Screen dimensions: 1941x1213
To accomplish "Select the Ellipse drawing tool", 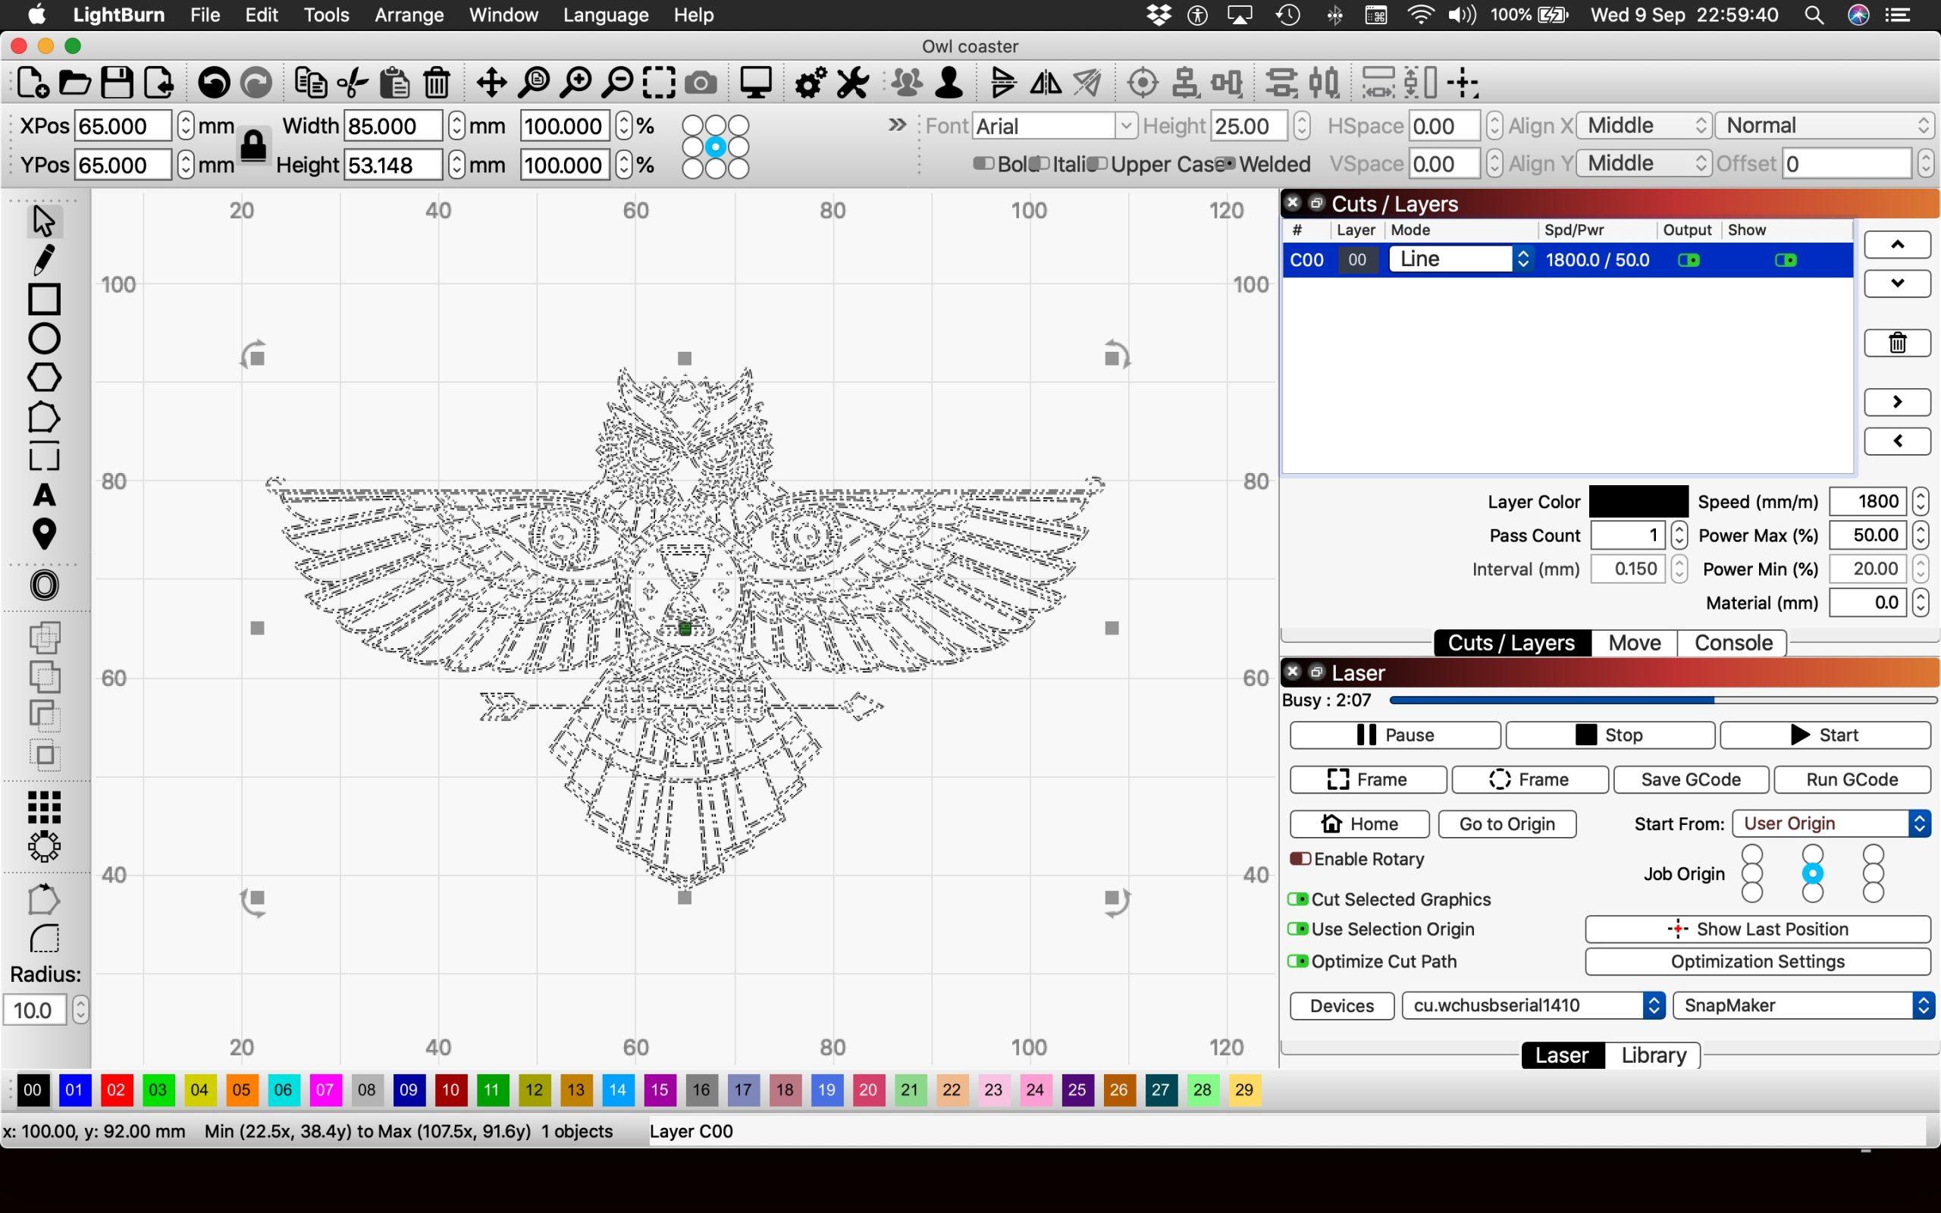I will pyautogui.click(x=44, y=339).
